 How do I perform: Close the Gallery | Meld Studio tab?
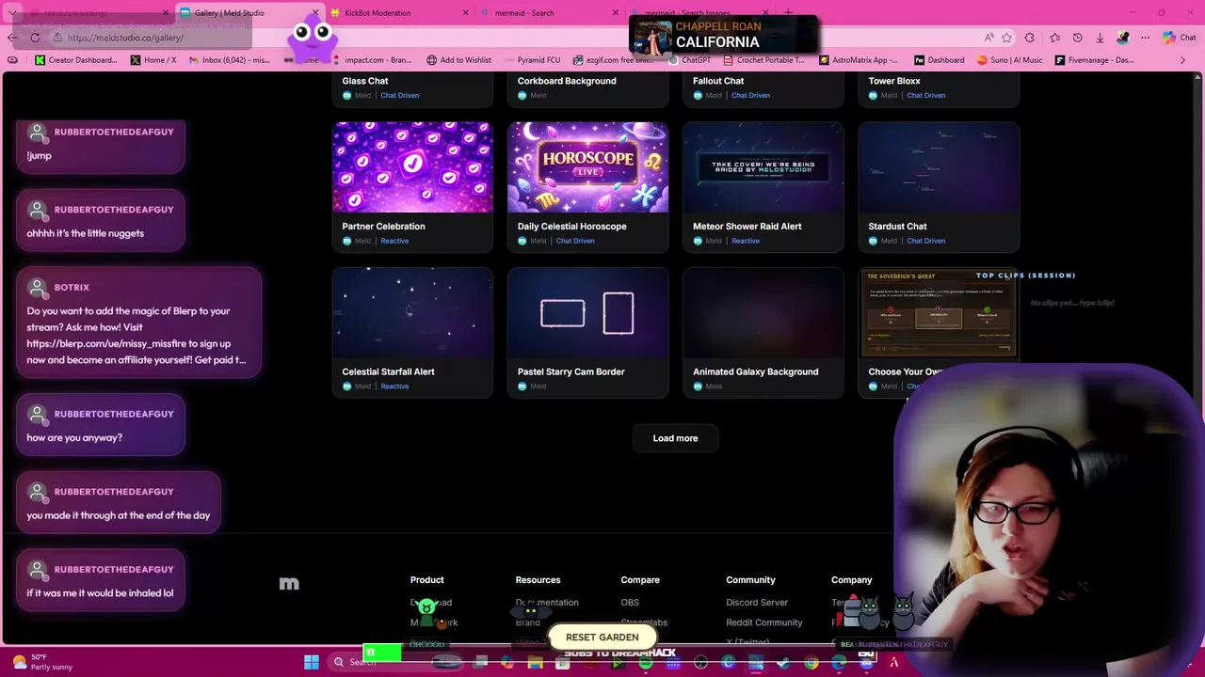pos(315,13)
